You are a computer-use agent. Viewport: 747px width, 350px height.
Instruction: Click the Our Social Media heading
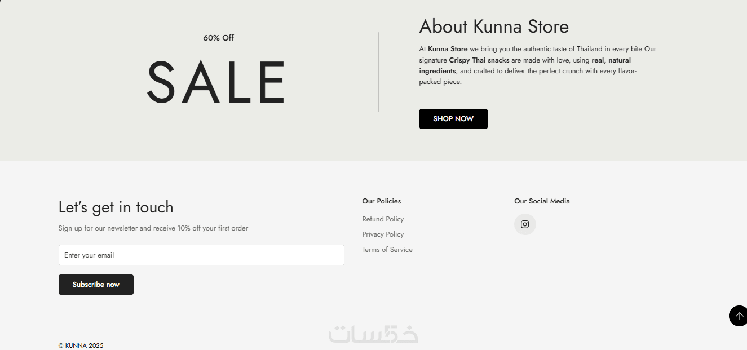click(x=542, y=201)
